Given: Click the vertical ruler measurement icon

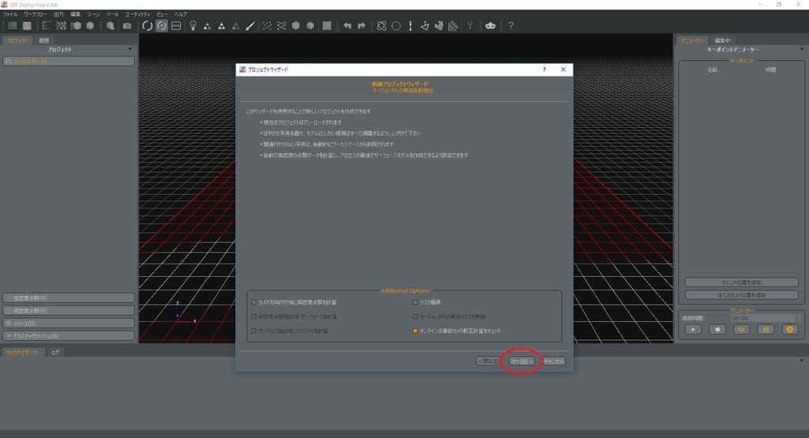Looking at the screenshot, I should 411,26.
